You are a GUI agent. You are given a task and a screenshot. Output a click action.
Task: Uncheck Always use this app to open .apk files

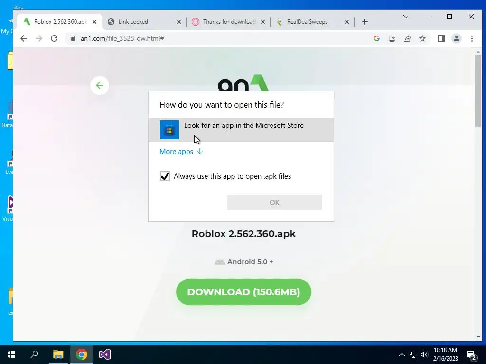(165, 176)
